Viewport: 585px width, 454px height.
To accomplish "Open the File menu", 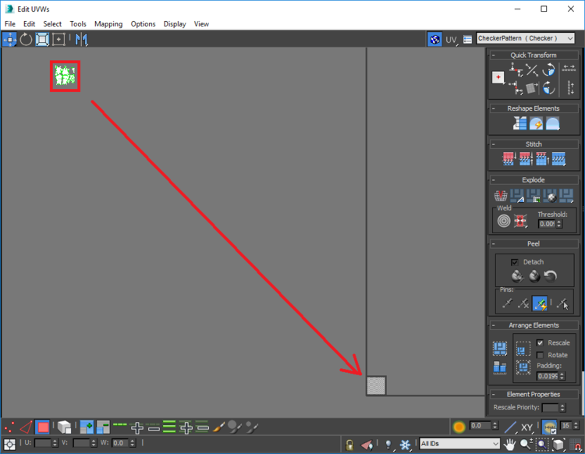I will (x=9, y=24).
